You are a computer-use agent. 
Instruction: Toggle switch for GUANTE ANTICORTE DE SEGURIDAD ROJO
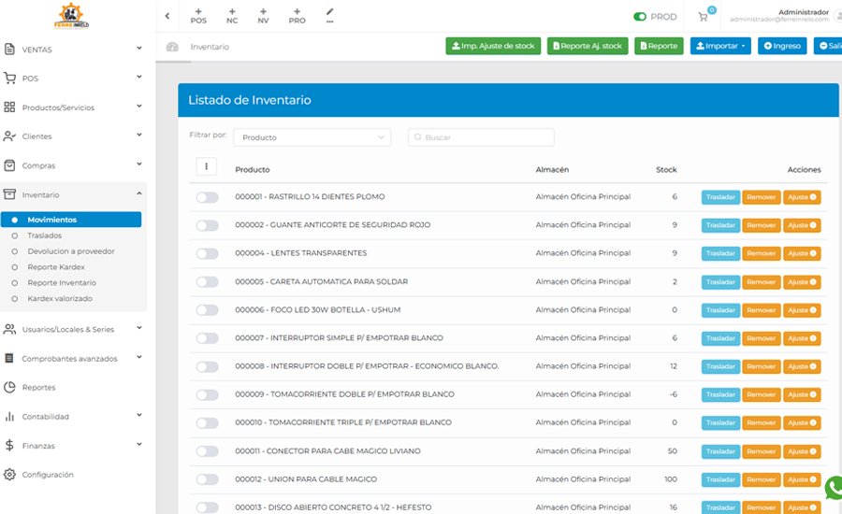208,225
